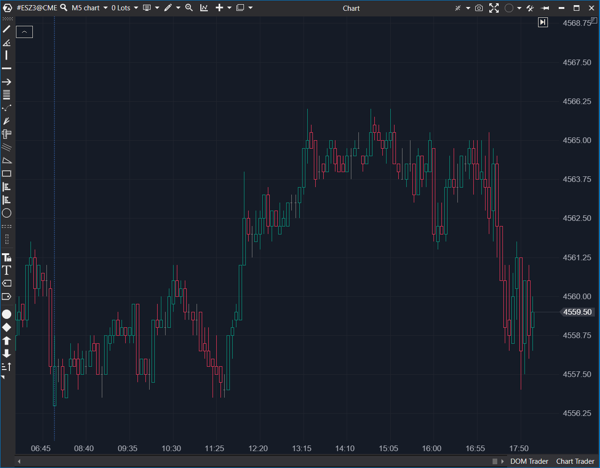Image resolution: width=600 pixels, height=468 pixels.
Task: Select the trend line drawing tool
Action: click(7, 29)
